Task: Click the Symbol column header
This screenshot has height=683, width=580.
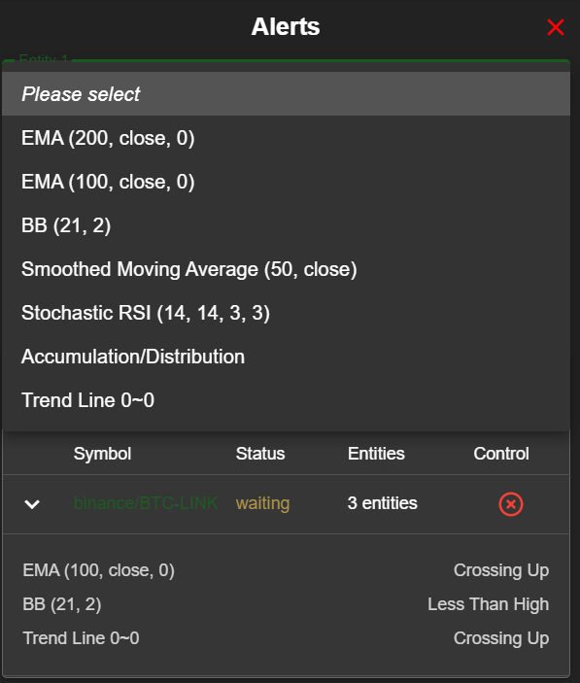Action: 102,454
